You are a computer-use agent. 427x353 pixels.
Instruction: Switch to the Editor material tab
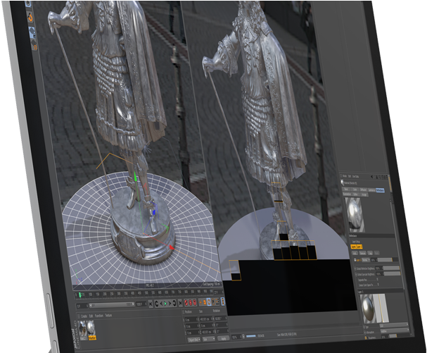pos(355,194)
